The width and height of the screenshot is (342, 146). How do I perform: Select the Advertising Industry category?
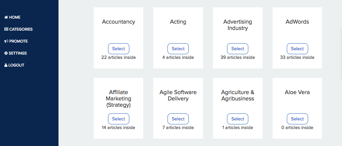pos(238,49)
